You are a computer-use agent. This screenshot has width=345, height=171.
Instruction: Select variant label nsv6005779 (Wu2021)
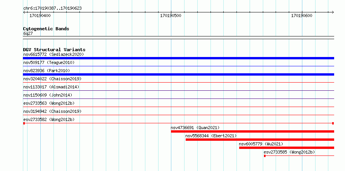click(x=261, y=144)
